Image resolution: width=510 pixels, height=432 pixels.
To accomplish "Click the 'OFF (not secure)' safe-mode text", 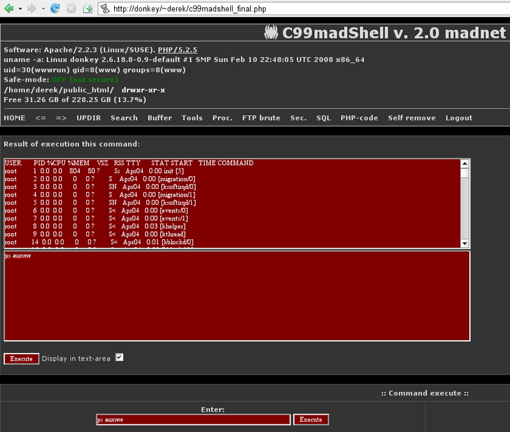I will click(x=85, y=80).
